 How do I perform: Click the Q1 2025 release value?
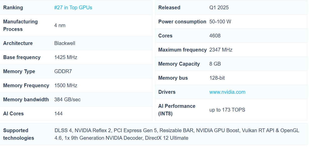tap(219, 8)
